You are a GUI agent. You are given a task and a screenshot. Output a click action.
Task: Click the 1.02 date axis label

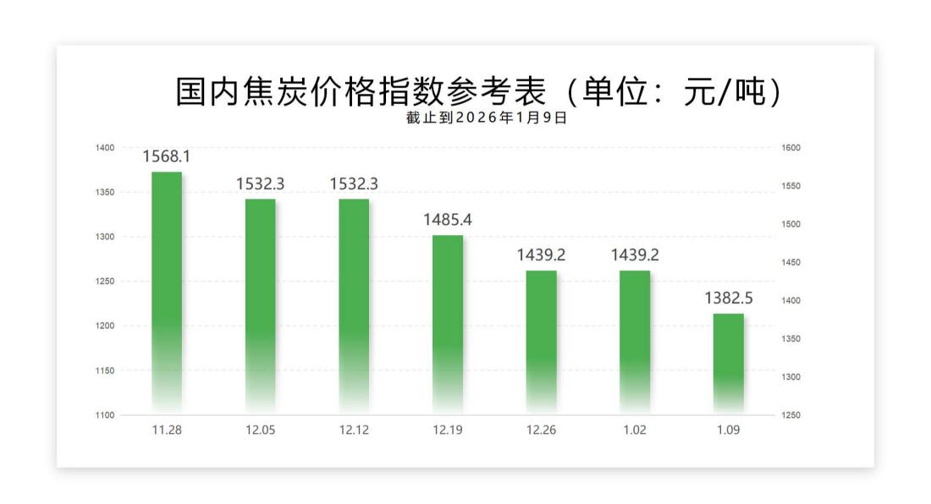(x=635, y=430)
